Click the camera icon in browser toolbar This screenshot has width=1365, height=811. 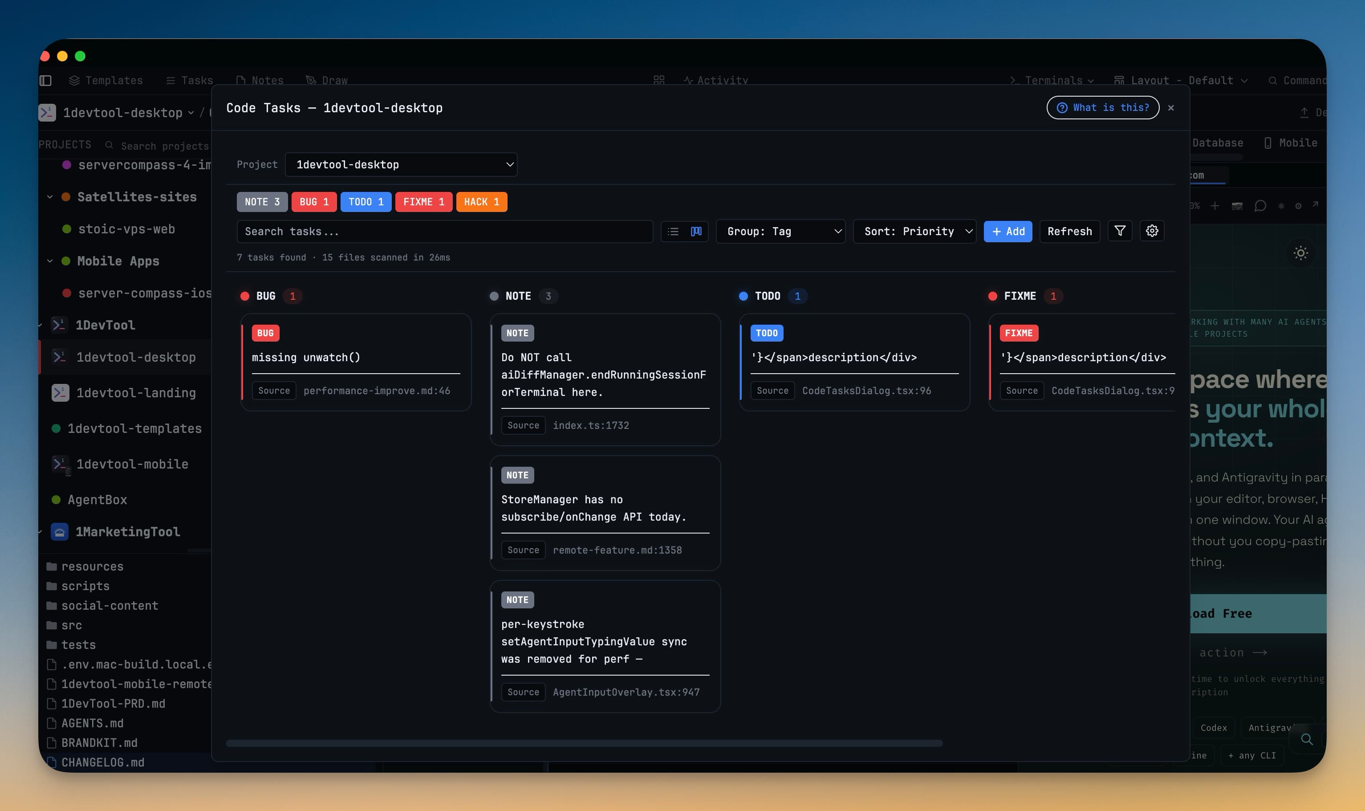pos(1237,206)
